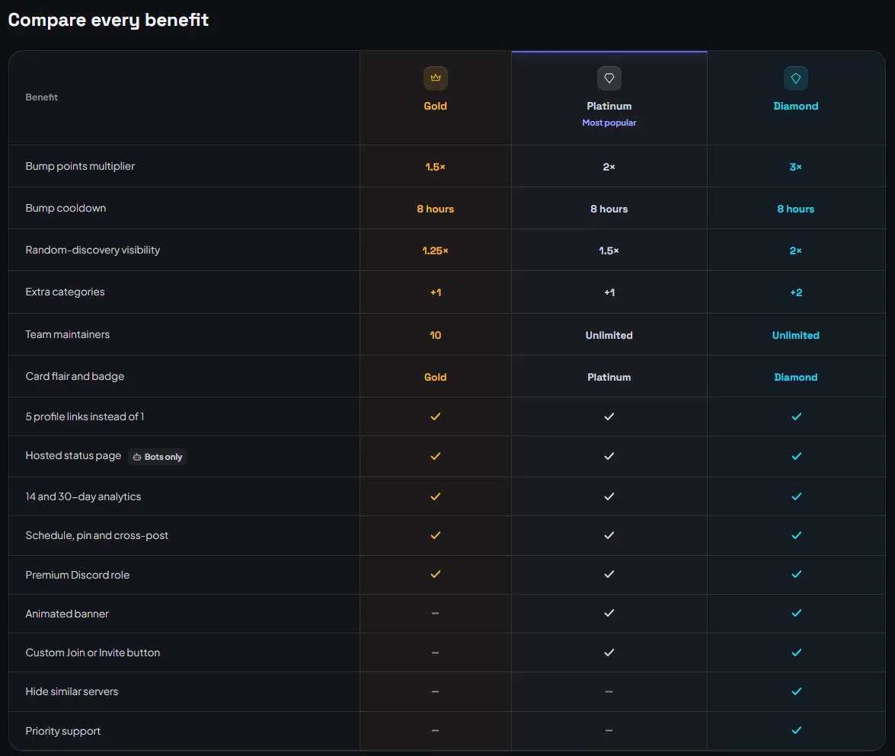Click Gold dash for Custom Join or Invite button
Viewport: 895px width, 756px height.
tap(435, 652)
